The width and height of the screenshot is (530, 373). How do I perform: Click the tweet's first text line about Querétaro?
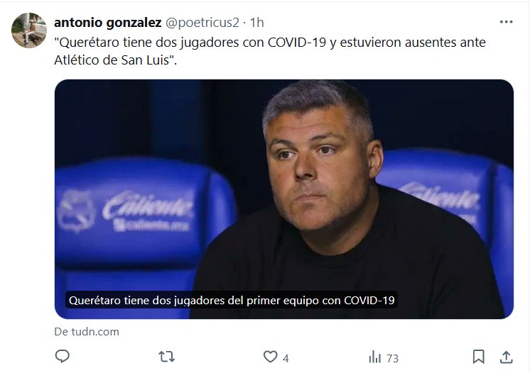(270, 43)
